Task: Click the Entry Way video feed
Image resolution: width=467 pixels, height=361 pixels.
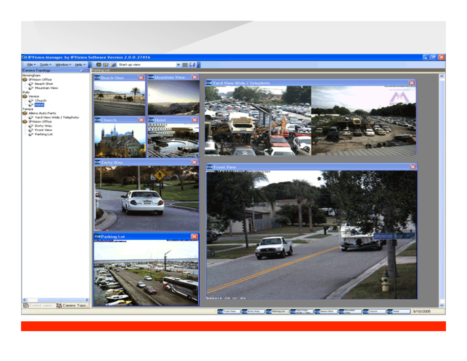Action: (x=146, y=198)
